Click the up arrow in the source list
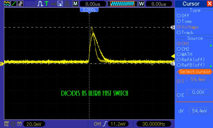Image resolution: width=213 pixels, height=128 pixels. [x=211, y=45]
